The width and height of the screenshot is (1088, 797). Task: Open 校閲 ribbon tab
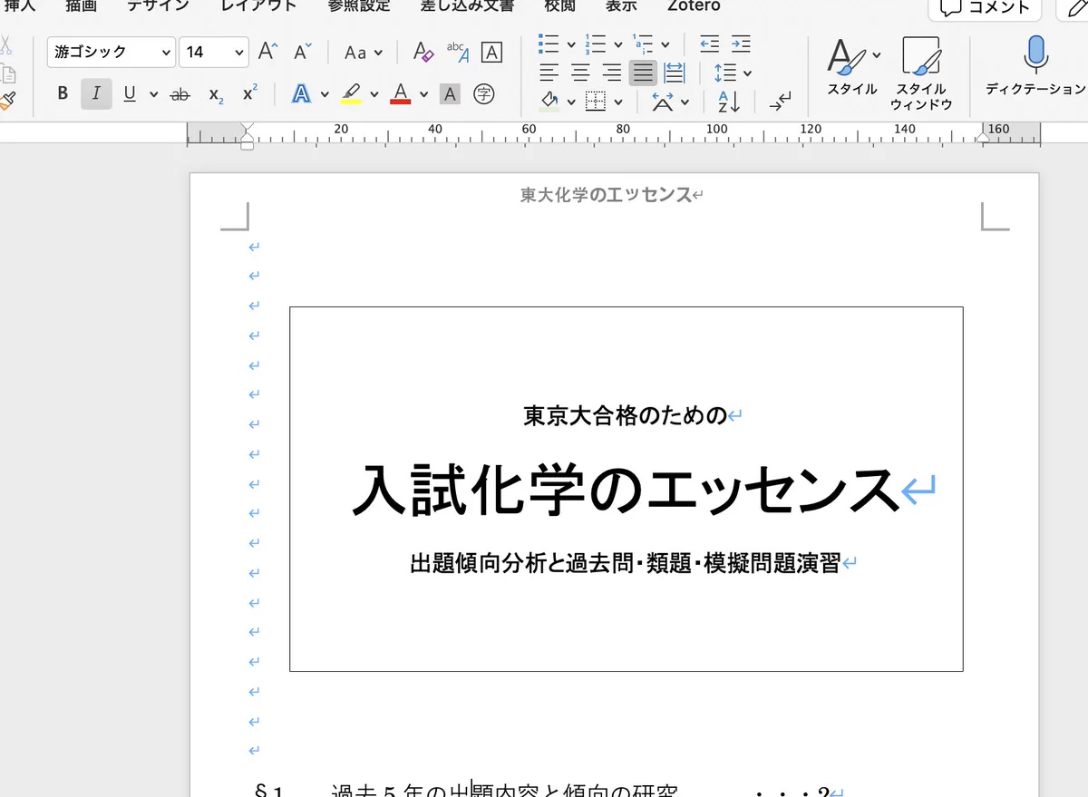(x=559, y=5)
